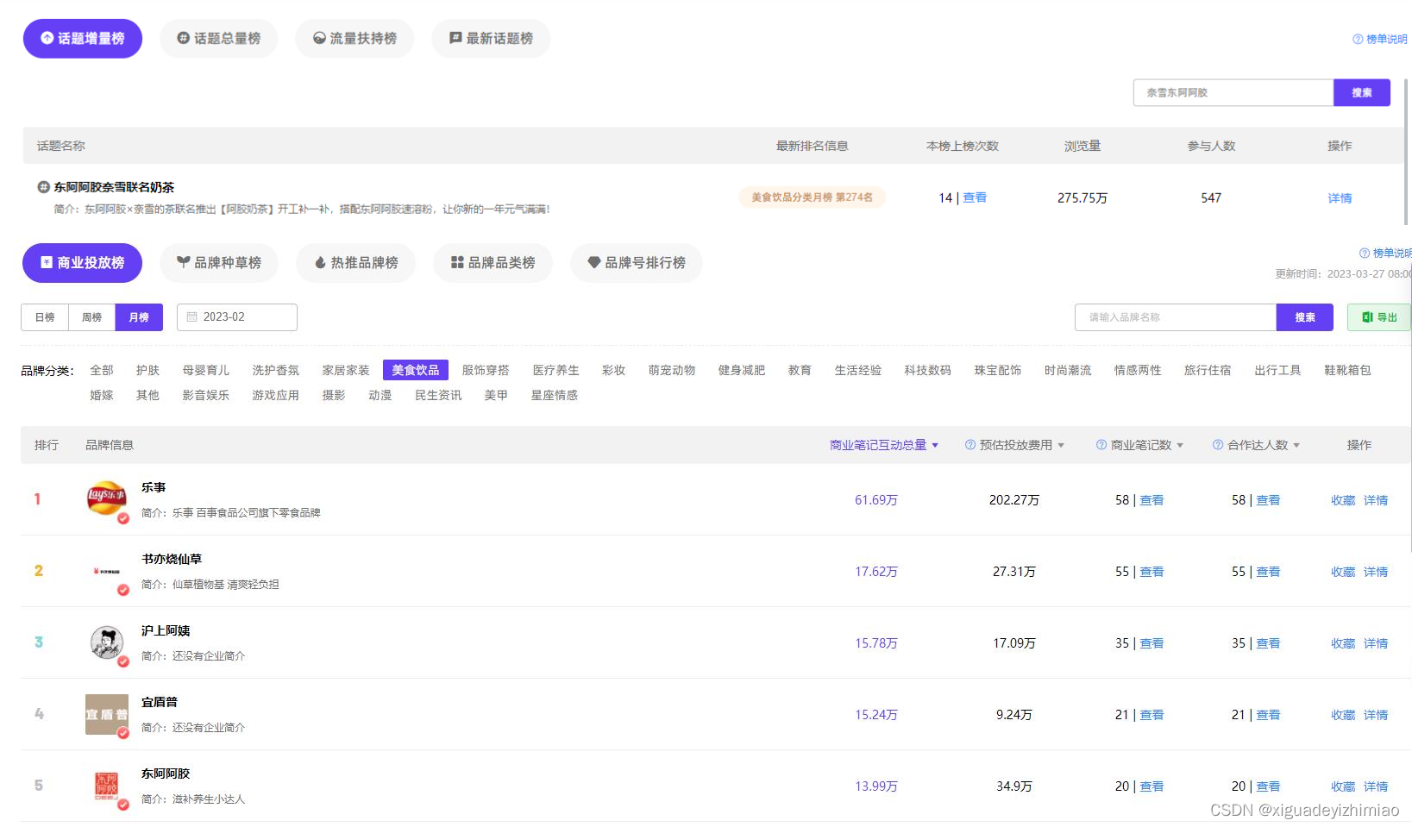Focus the topic search field 奈雪东阿阿胶
The image size is (1412, 827).
[1233, 92]
